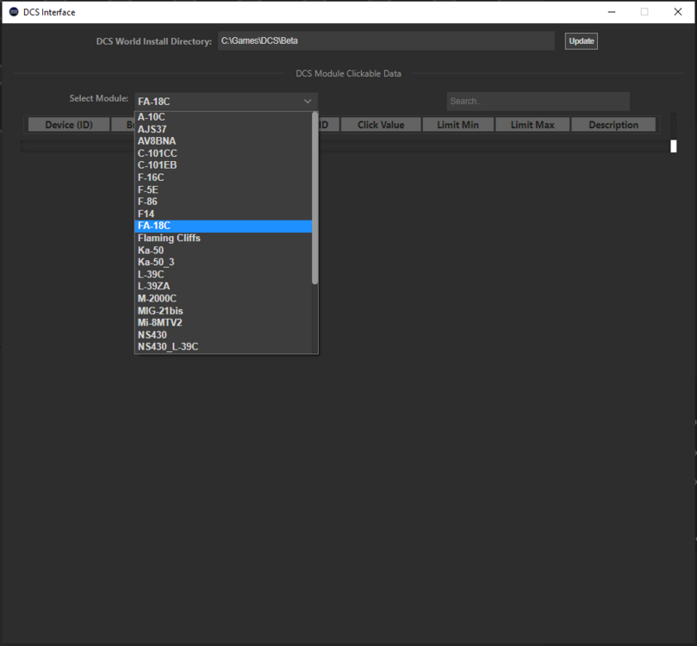This screenshot has height=646, width=697.
Task: Choose the F14 module
Action: click(x=223, y=214)
